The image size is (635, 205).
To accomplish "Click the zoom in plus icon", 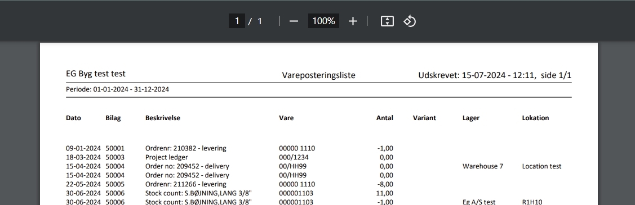I will click(353, 21).
